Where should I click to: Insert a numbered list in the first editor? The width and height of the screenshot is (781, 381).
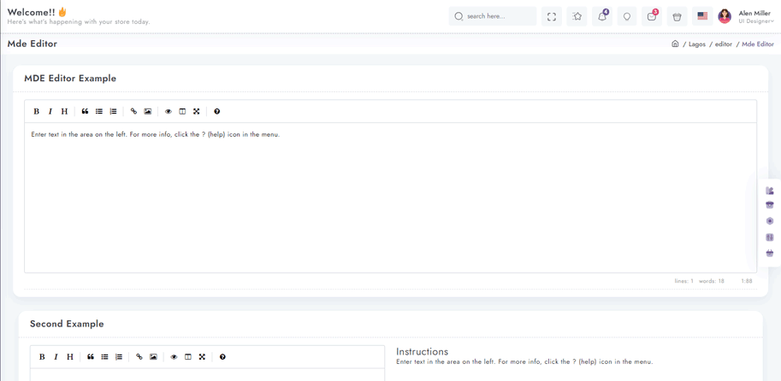[x=113, y=111]
